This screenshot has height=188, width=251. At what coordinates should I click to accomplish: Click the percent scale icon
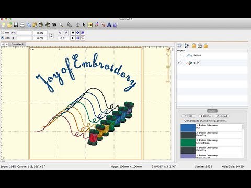pos(83,38)
